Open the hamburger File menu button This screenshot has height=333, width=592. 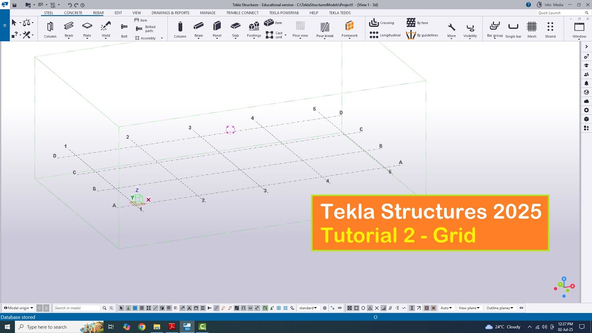pos(5,25)
